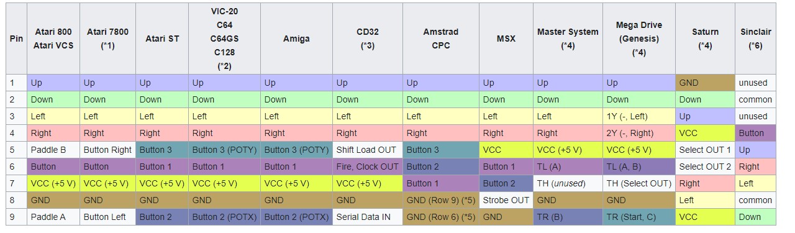
Task: Select the 1Y (-, Left) Mega Drive cell
Action: tap(639, 116)
